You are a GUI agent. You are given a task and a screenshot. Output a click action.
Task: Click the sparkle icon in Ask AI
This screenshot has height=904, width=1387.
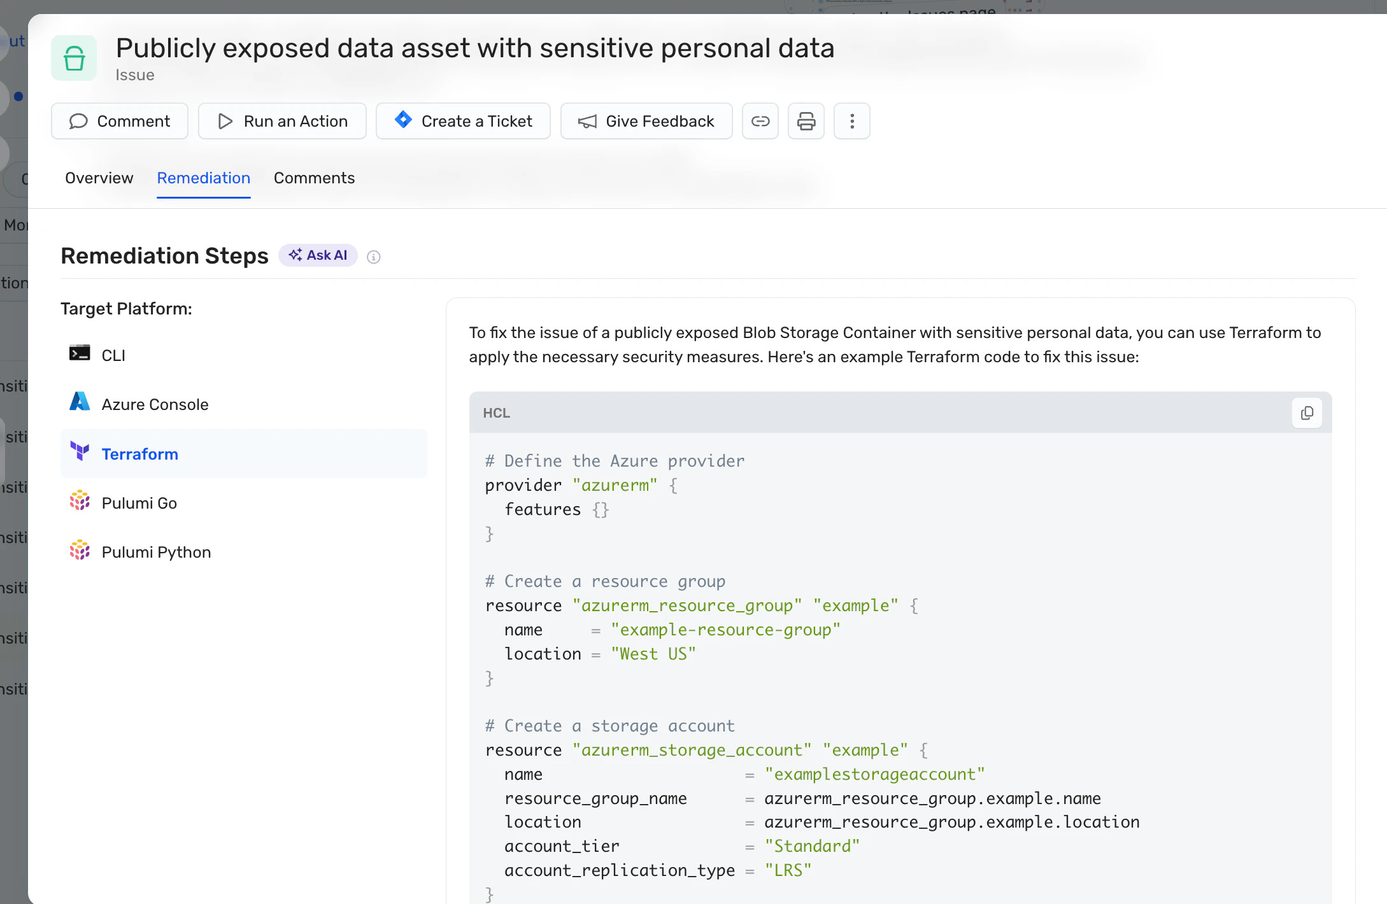click(295, 255)
